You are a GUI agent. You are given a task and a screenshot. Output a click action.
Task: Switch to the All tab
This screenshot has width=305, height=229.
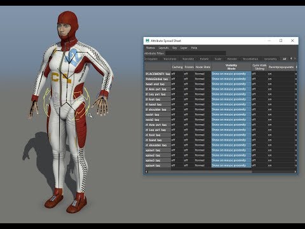coord(284,59)
